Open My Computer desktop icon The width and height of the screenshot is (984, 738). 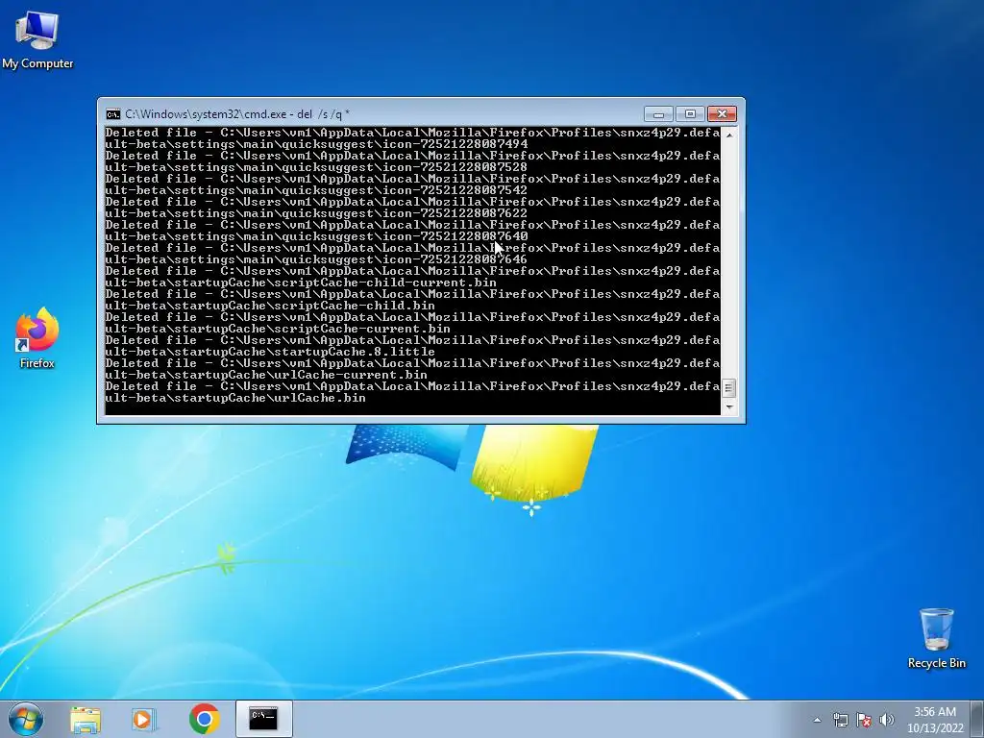(37, 40)
